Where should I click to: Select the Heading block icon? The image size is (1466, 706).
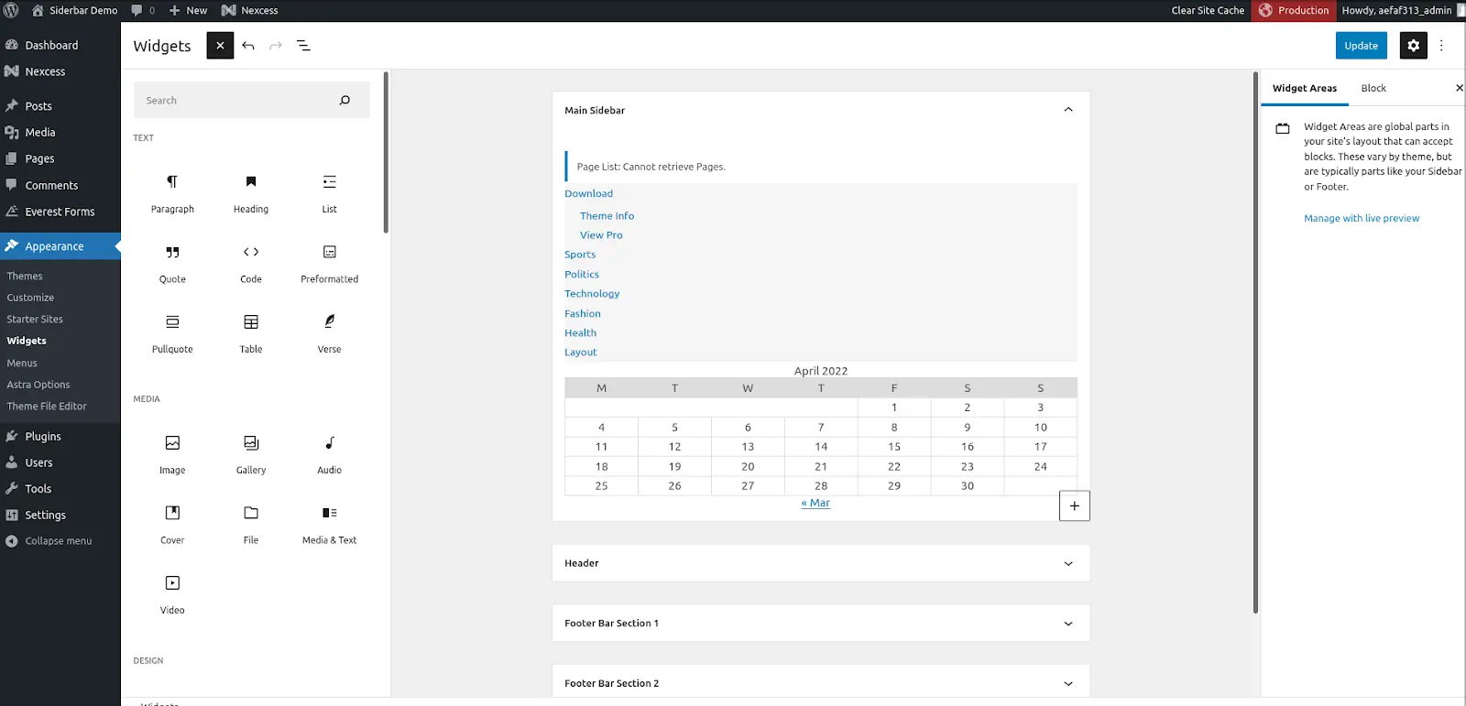point(251,192)
